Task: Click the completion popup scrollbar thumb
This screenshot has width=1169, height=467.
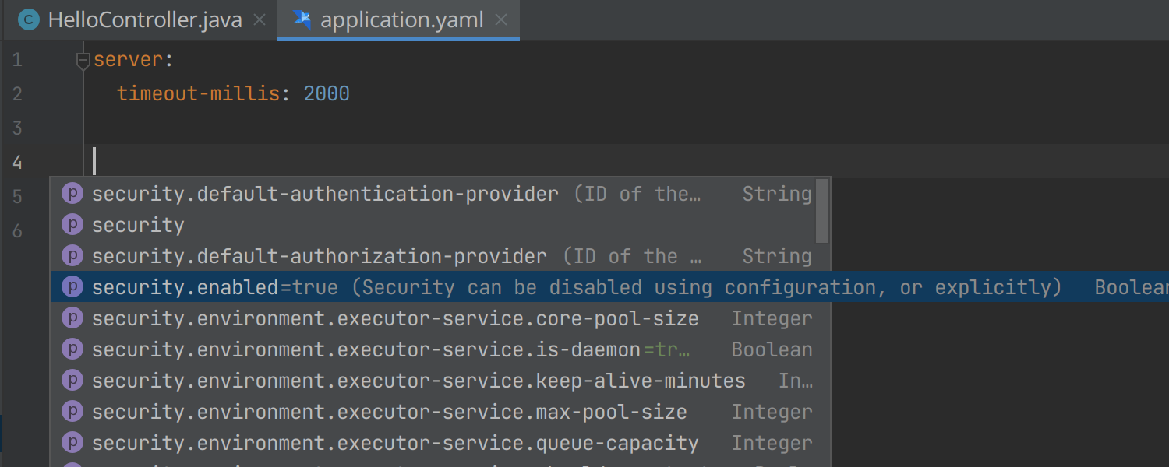Action: [x=822, y=212]
